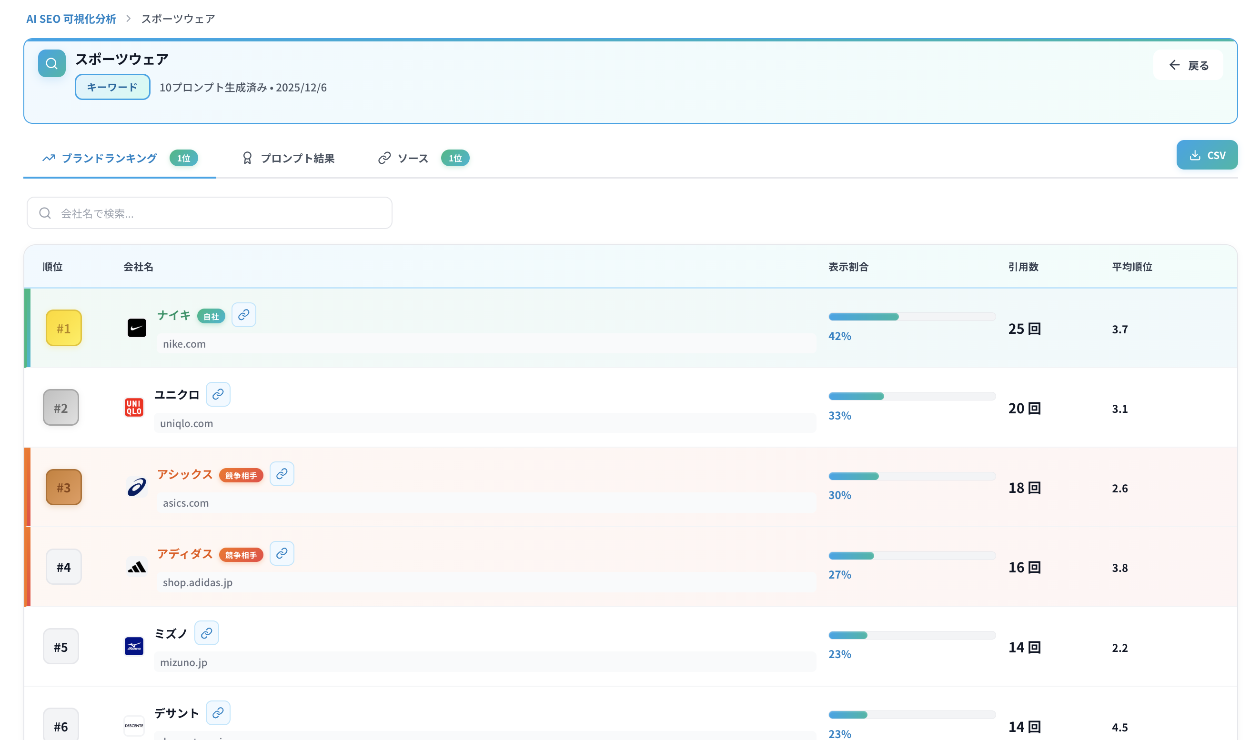This screenshot has height=740, width=1250.
Task: Click link icon beside アディダス
Action: [x=282, y=553]
